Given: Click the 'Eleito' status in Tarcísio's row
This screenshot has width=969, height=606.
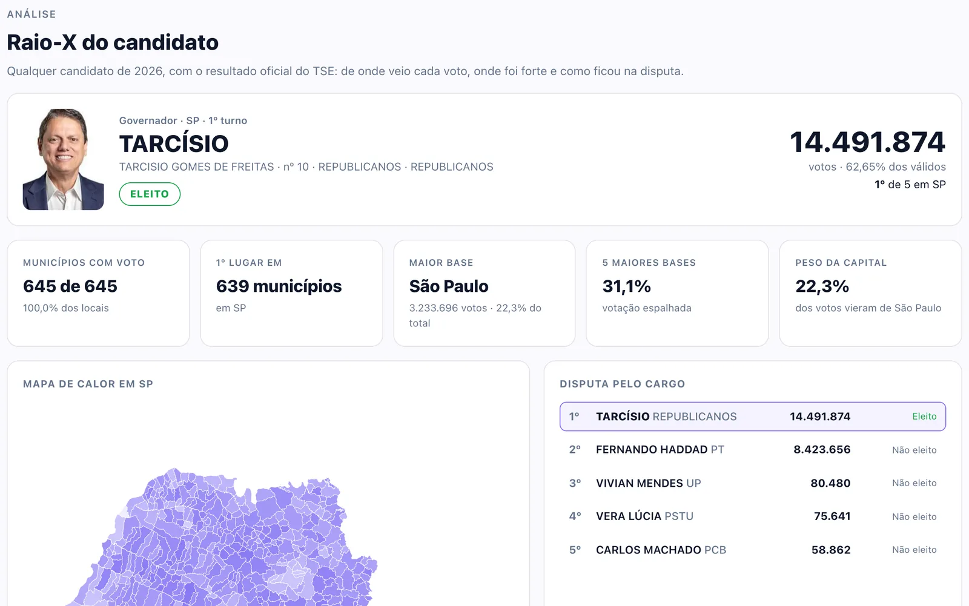Looking at the screenshot, I should click(924, 417).
